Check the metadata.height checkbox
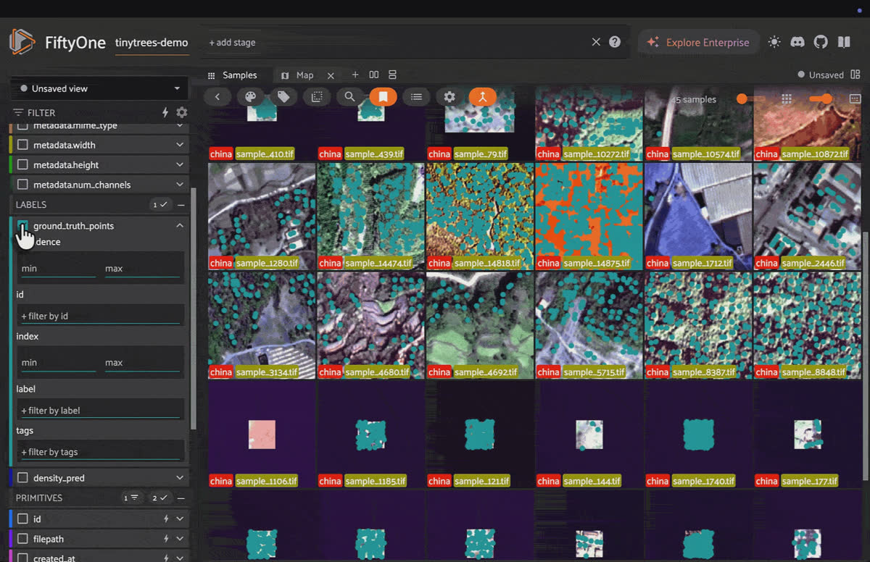Image resolution: width=870 pixels, height=562 pixels. click(22, 164)
